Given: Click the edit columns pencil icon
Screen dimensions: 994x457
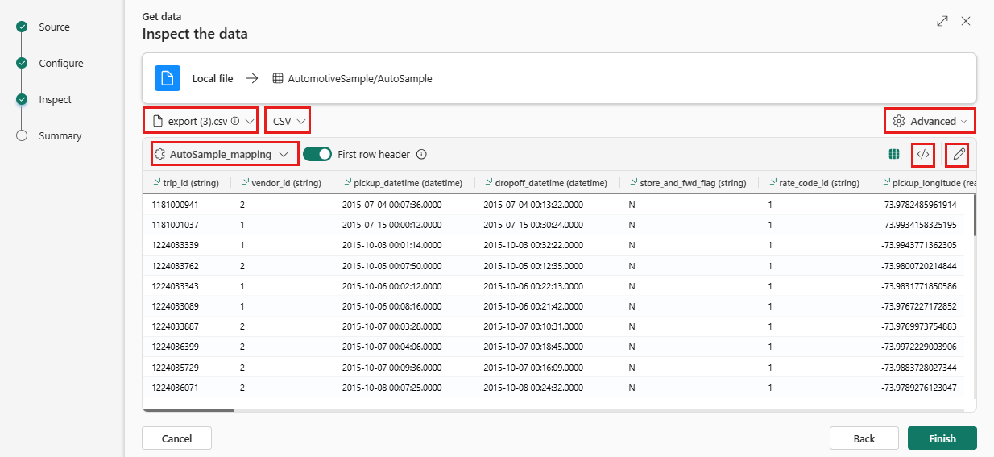Looking at the screenshot, I should click(x=958, y=154).
